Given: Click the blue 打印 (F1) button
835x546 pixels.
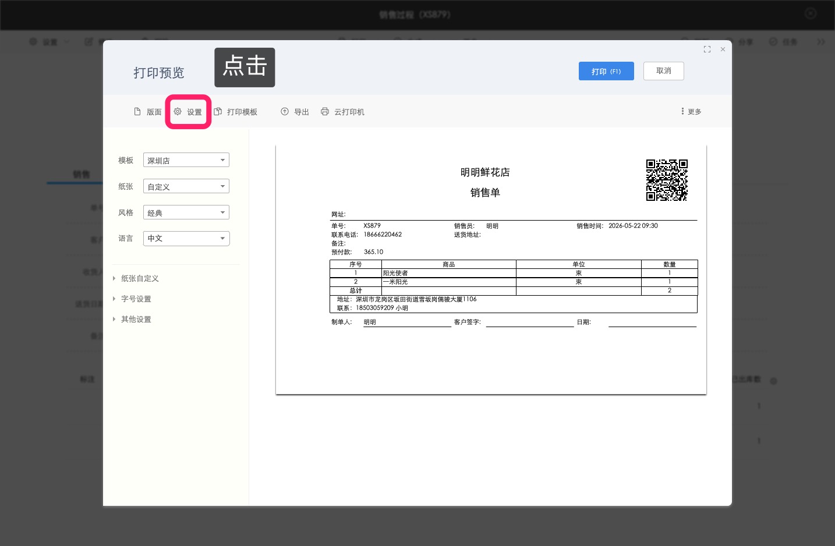Looking at the screenshot, I should [606, 71].
